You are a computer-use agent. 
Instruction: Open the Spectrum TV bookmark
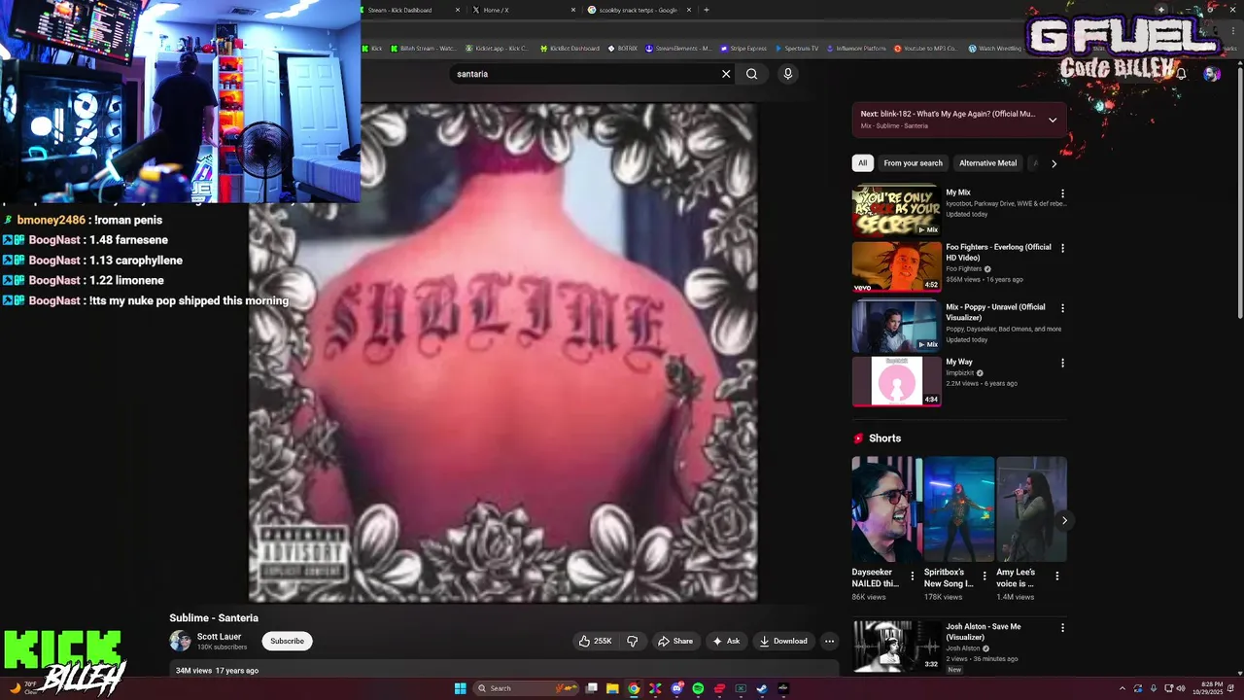point(797,48)
